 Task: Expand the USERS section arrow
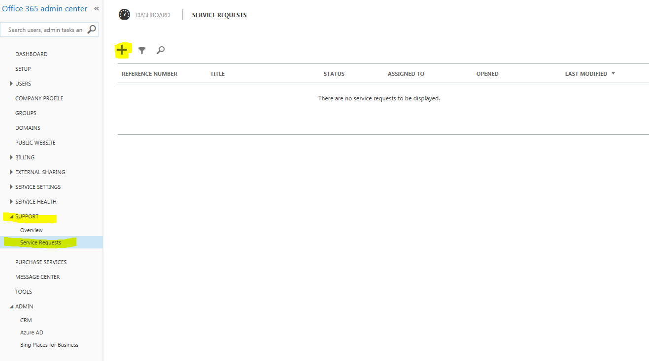[11, 84]
